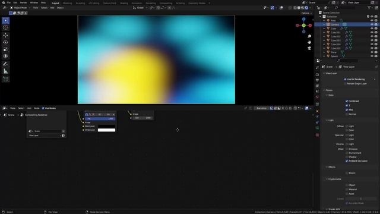Open the Render menu

24,2
